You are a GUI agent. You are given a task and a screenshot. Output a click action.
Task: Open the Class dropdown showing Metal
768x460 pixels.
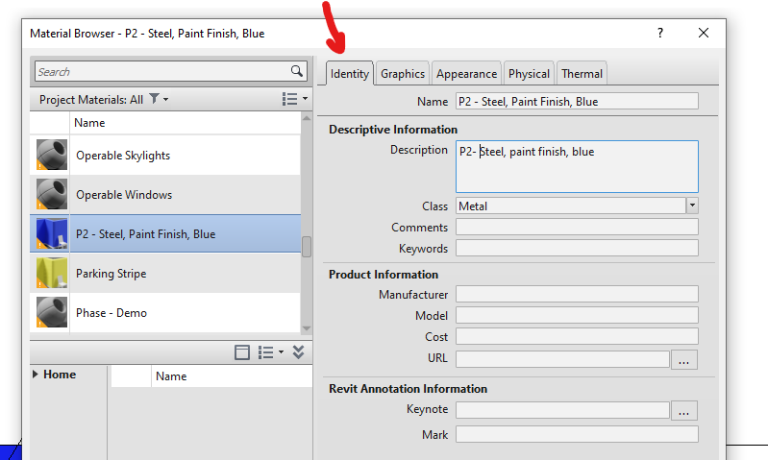click(x=691, y=206)
